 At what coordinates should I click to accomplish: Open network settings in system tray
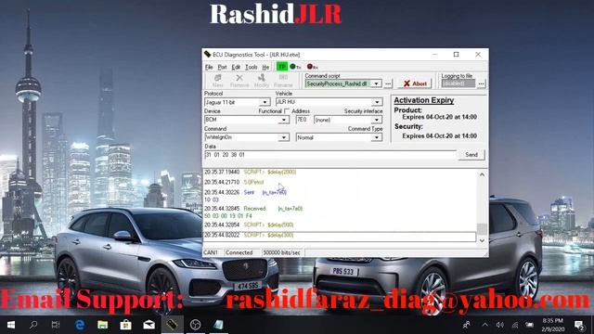tap(515, 325)
